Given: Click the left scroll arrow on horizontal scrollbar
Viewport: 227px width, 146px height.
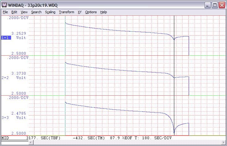Looking at the screenshot, I should point(31,143).
